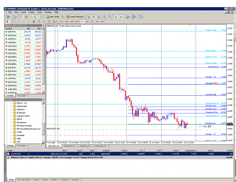The image size is (236, 182).
Task: Click the Balance summary row icon
Action: (x=8, y=158)
